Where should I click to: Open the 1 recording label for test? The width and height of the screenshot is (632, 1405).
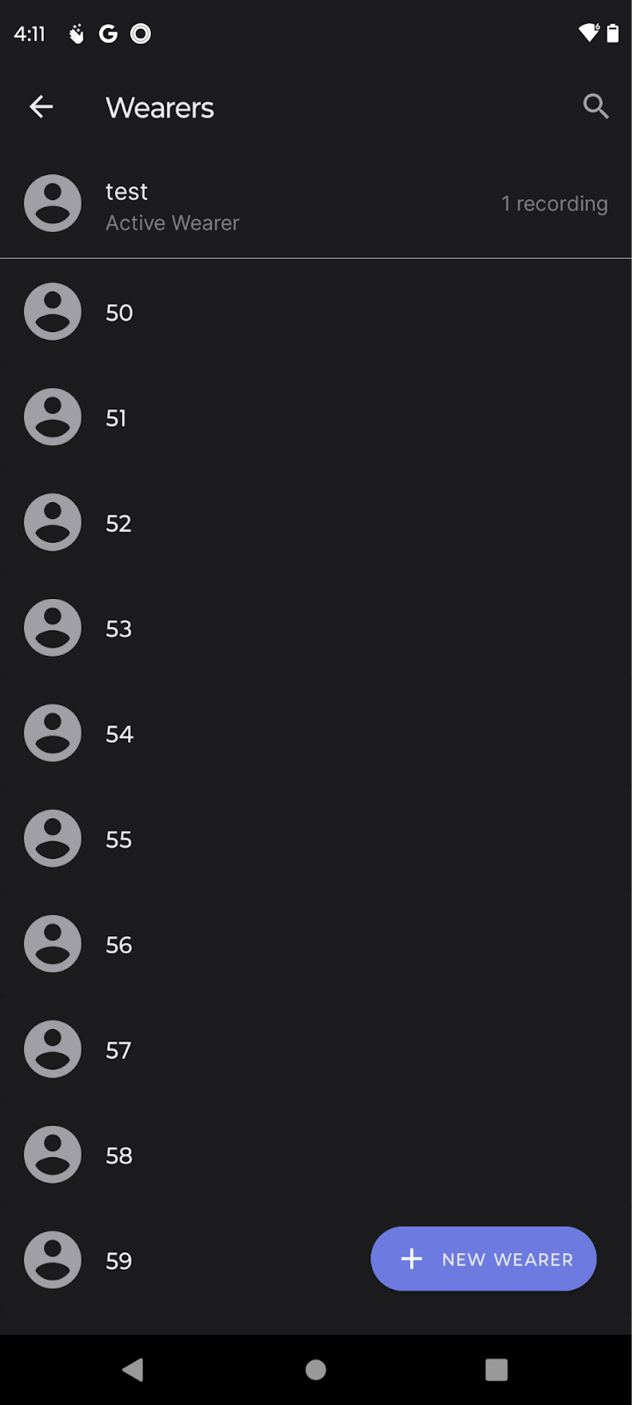(554, 204)
